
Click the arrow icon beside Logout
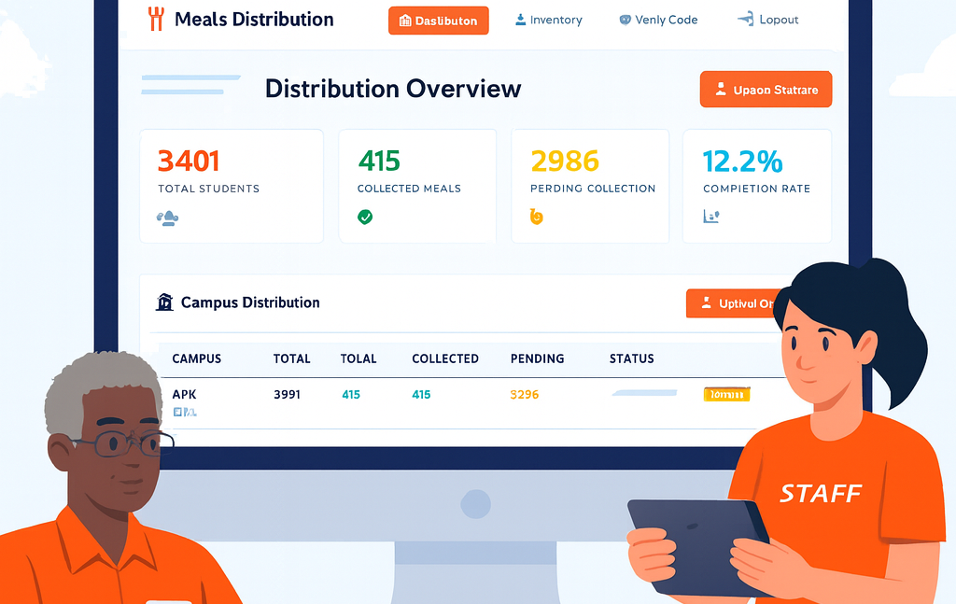coord(746,19)
